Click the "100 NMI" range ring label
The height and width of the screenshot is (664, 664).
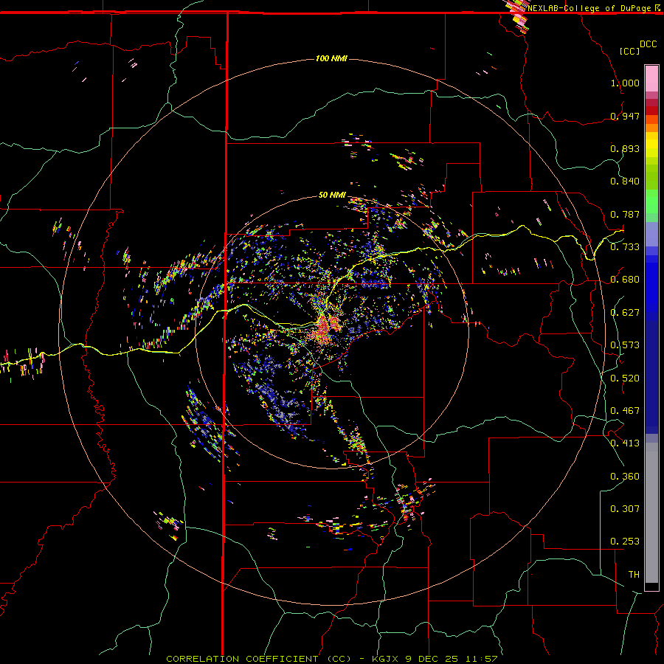point(331,58)
